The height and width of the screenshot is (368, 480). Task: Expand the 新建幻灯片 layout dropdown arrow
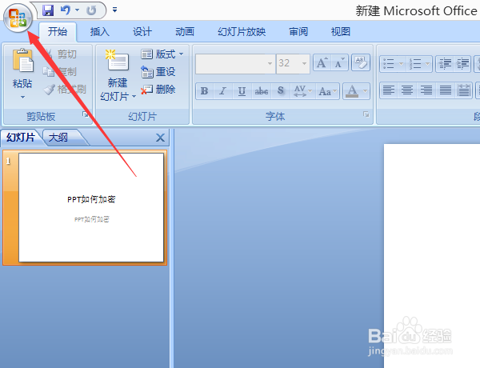(x=134, y=97)
